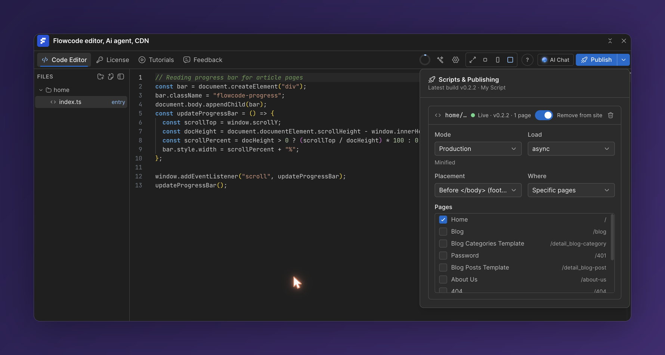
Task: Open the Tutorials tab
Action: [x=156, y=60]
